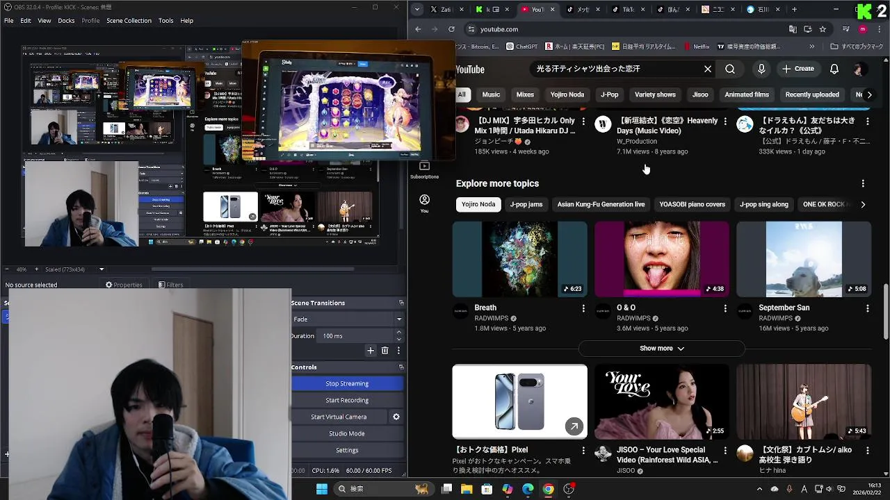The width and height of the screenshot is (890, 500).
Task: Select the J-pop jams topic chip
Action: (526, 204)
